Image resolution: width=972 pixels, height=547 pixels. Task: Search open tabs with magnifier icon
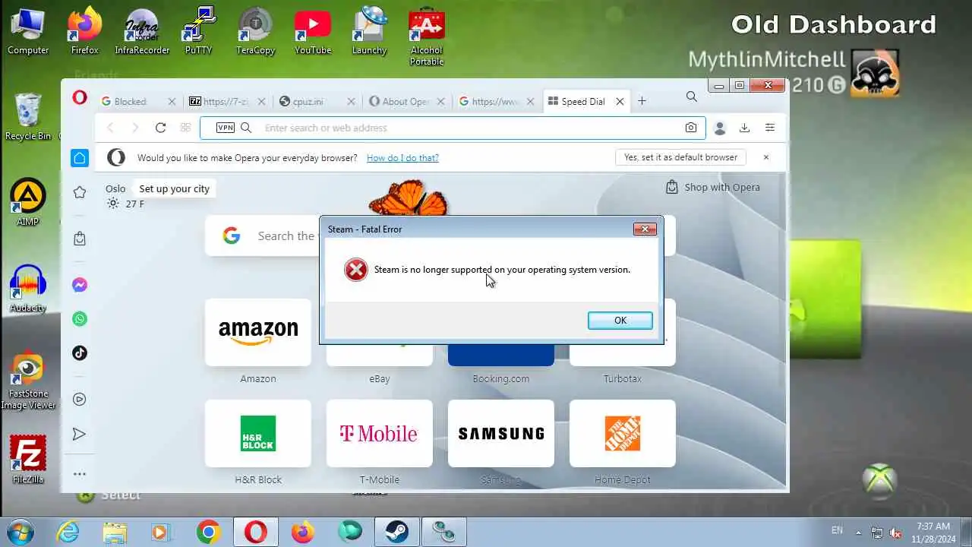[x=691, y=96]
